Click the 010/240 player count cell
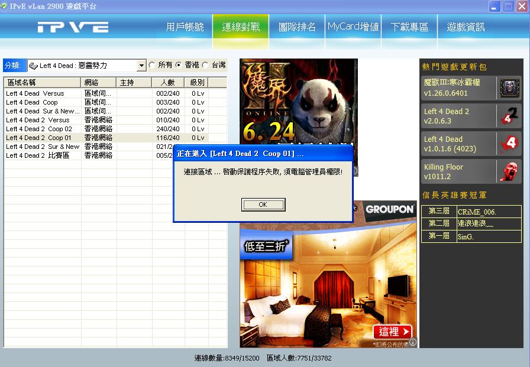Image resolution: width=530 pixels, height=367 pixels. (x=167, y=120)
